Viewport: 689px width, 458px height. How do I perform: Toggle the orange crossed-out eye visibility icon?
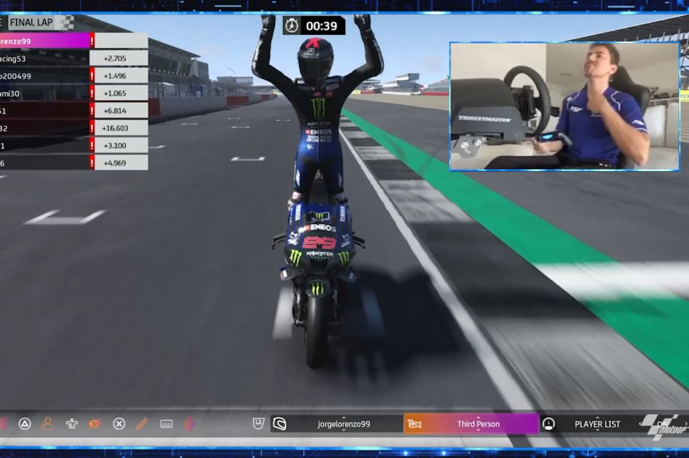tap(95, 424)
